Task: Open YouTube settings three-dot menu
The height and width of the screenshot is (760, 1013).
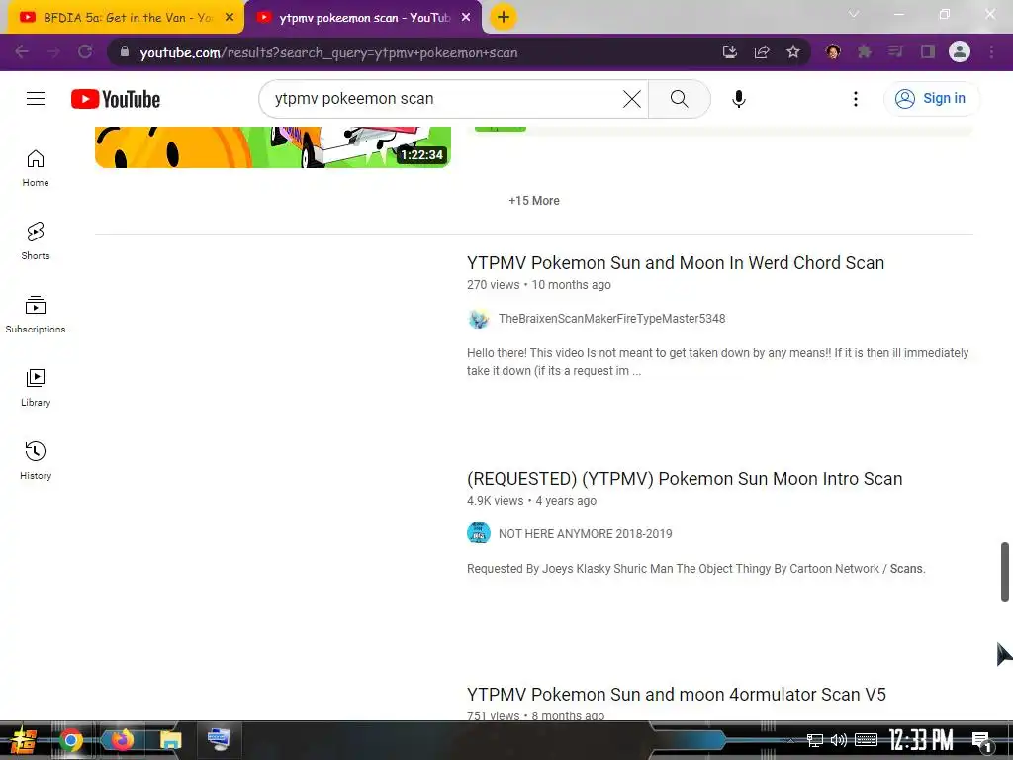Action: click(x=856, y=99)
